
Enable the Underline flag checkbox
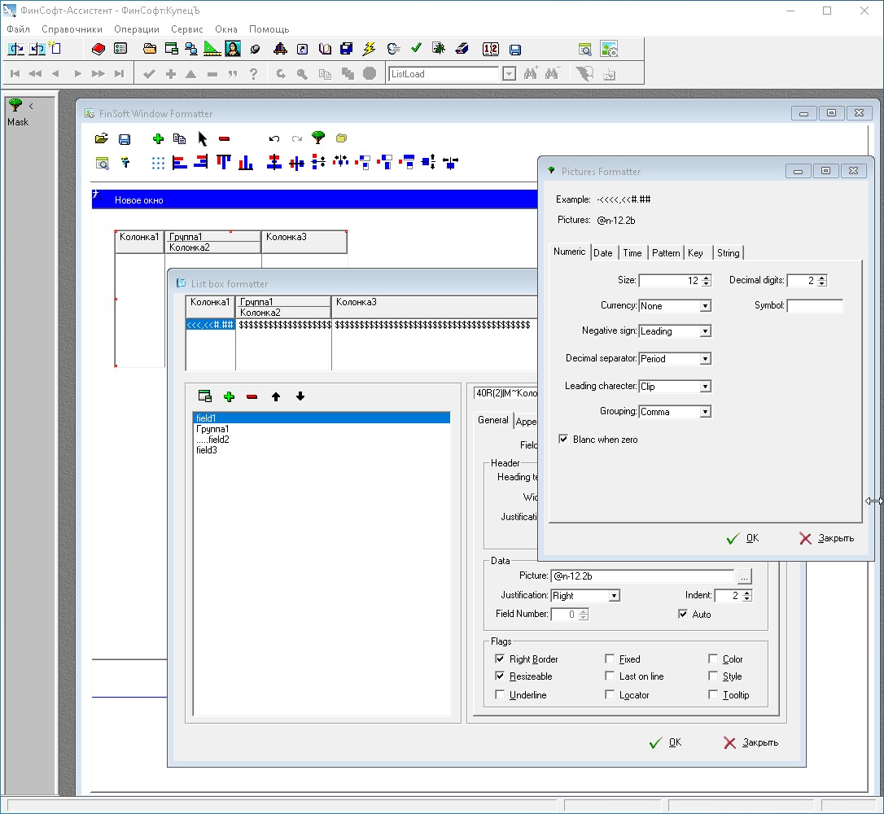(500, 695)
